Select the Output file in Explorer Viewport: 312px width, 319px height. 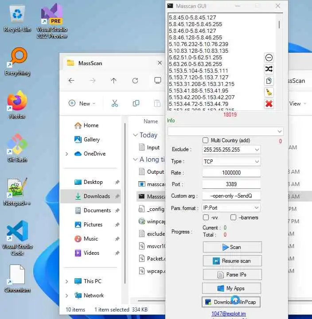pyautogui.click(x=151, y=172)
